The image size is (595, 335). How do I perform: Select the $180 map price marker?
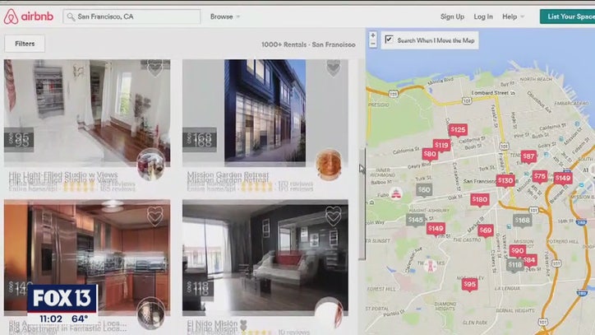[x=480, y=200]
